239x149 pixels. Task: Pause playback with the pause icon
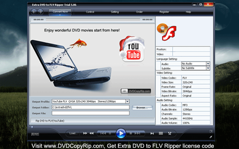pos(110,133)
